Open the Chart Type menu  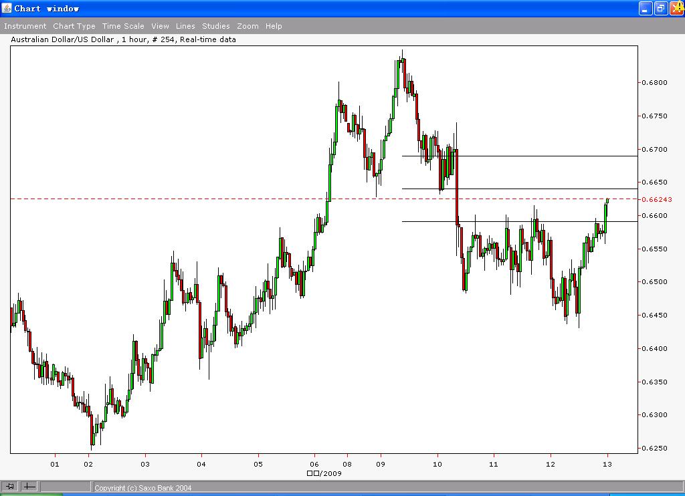[74, 26]
